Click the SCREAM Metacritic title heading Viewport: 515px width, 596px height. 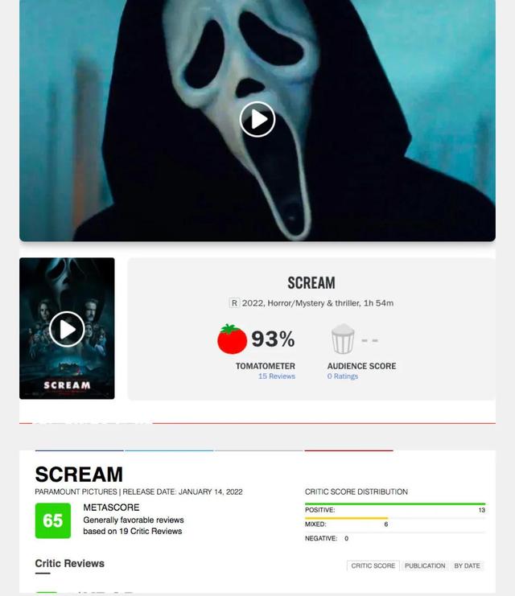(79, 475)
